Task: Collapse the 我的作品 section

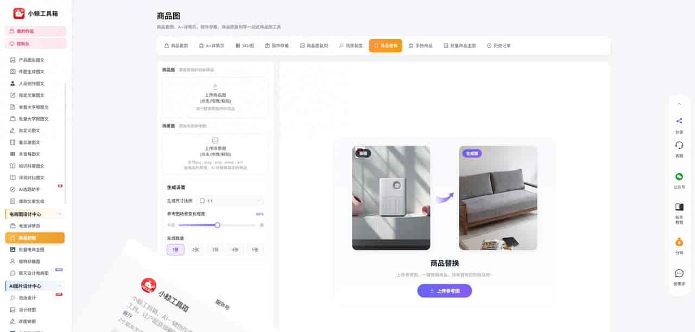Action: pos(60,31)
